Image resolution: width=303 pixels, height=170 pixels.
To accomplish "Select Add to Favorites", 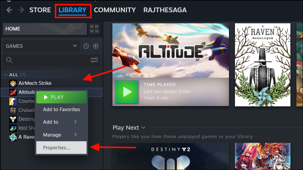I will pos(61,109).
